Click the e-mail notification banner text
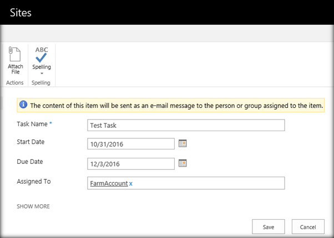Image resolution: width=334 pixels, height=238 pixels. [x=176, y=105]
